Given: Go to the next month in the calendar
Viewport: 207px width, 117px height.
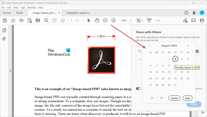Looking at the screenshot, I should (188, 46).
